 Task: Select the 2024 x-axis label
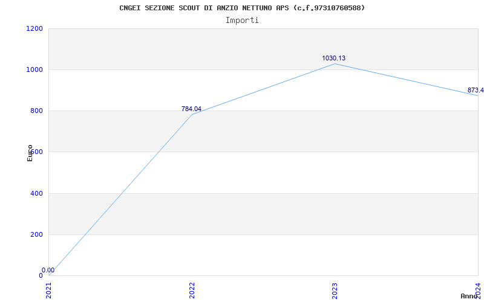[478, 291]
